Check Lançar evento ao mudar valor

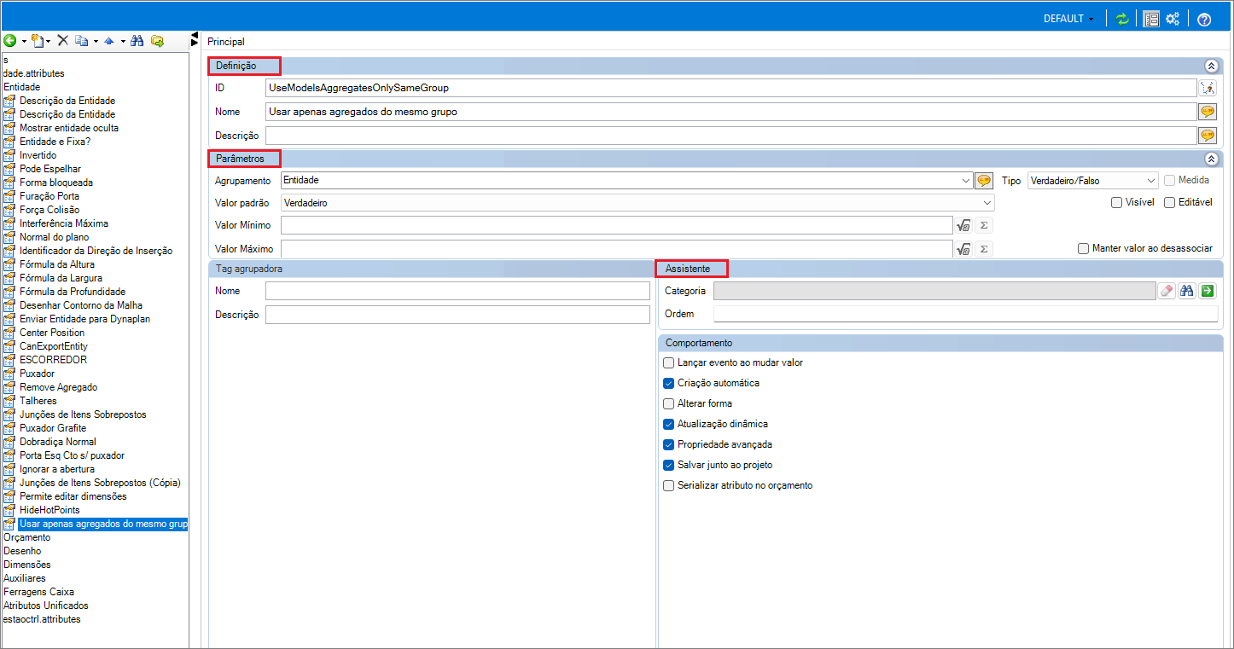pos(669,362)
